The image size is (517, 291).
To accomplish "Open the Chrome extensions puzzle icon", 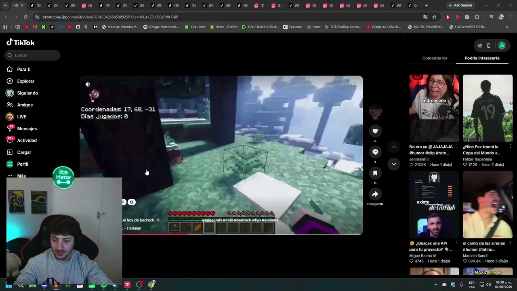I will pos(477,17).
